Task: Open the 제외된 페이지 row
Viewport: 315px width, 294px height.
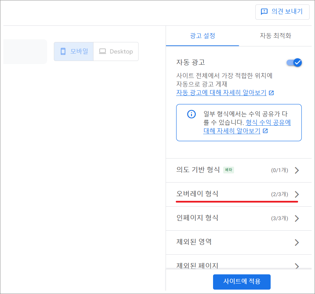Action: point(239,262)
